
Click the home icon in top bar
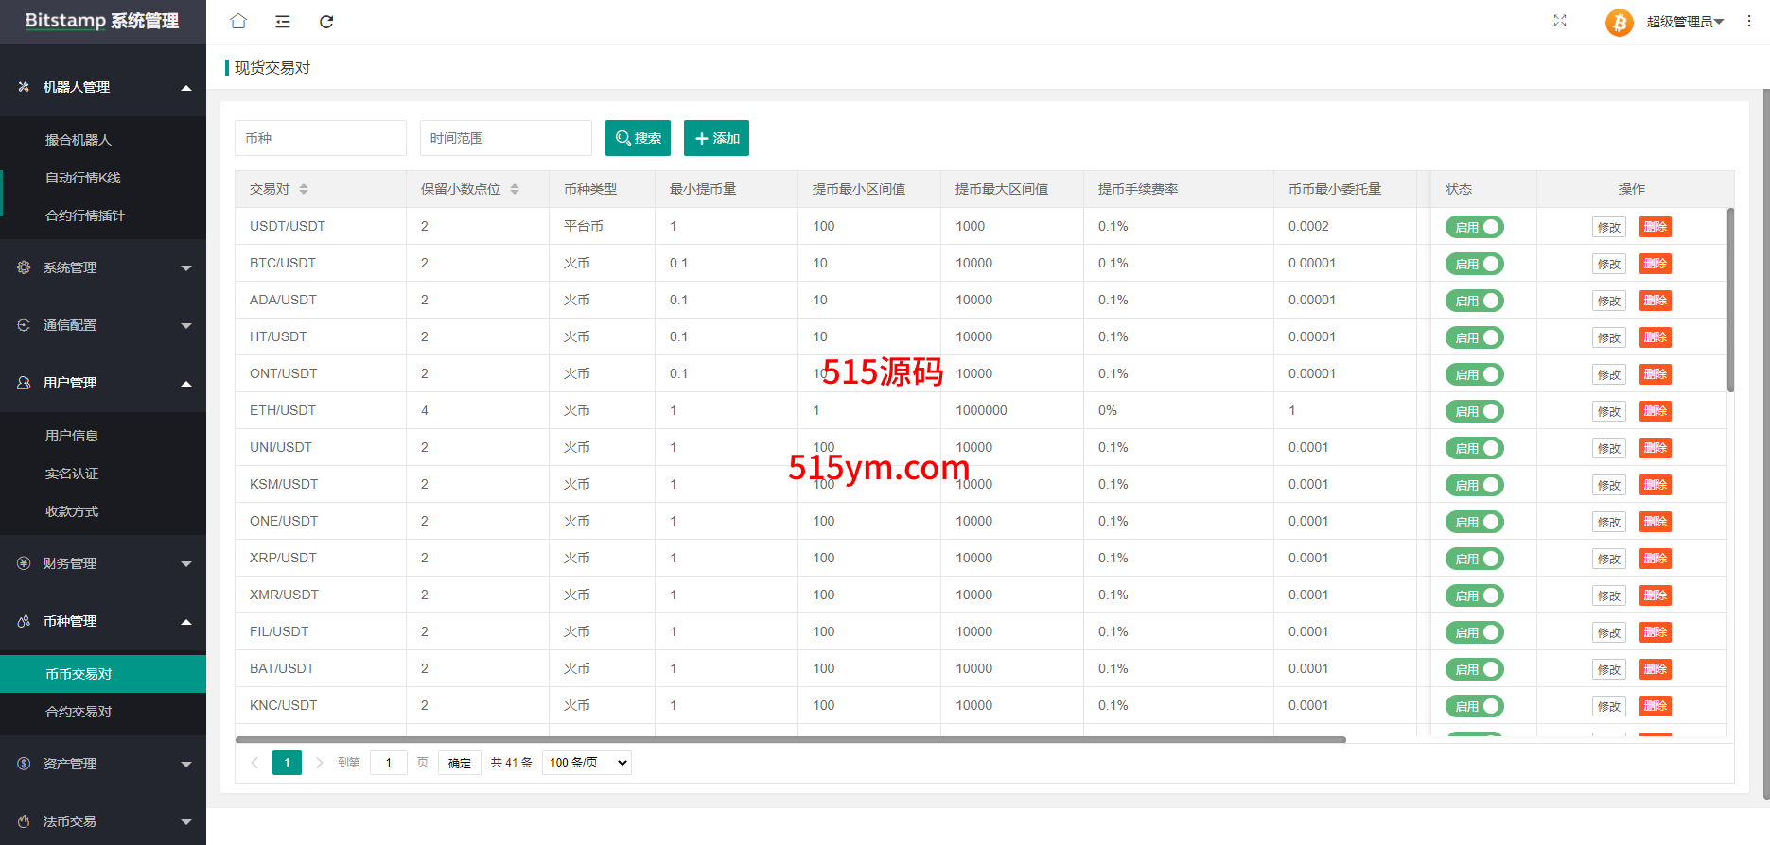pyautogui.click(x=238, y=22)
